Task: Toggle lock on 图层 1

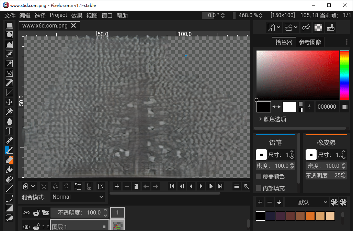Action: 36,227
